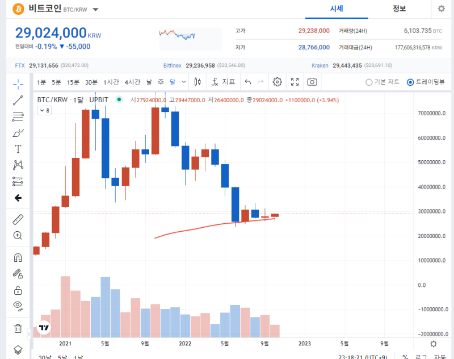Activate the zoom-in magnifier tool

coord(18,235)
